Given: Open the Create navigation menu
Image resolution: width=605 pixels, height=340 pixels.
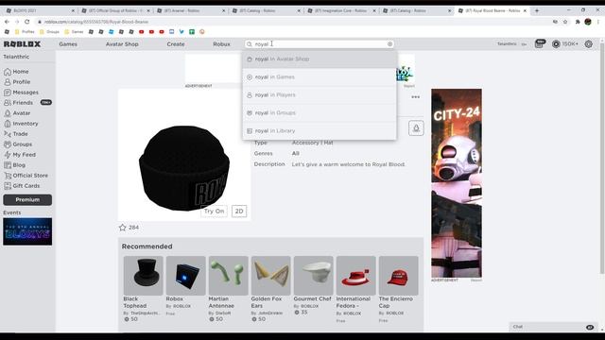Looking at the screenshot, I should coord(176,44).
